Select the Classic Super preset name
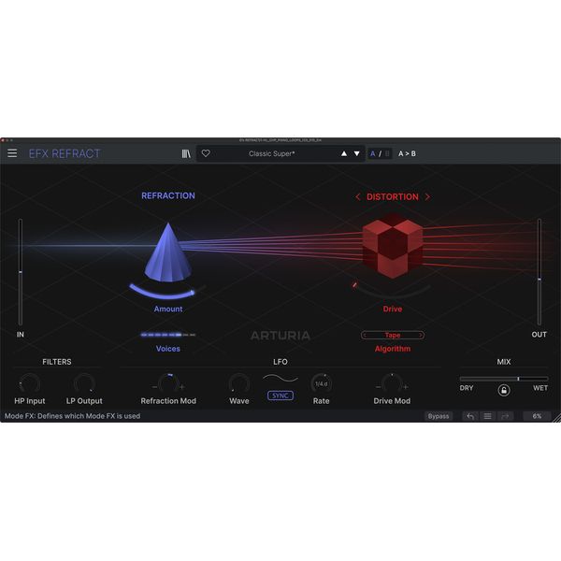The width and height of the screenshot is (561, 561). click(x=272, y=154)
